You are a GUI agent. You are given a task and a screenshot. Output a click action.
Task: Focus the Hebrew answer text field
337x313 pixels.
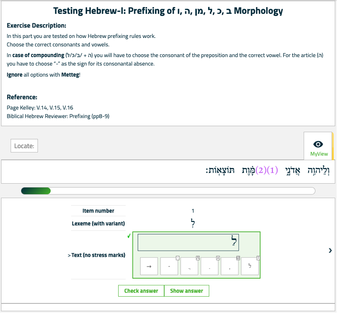(188, 242)
